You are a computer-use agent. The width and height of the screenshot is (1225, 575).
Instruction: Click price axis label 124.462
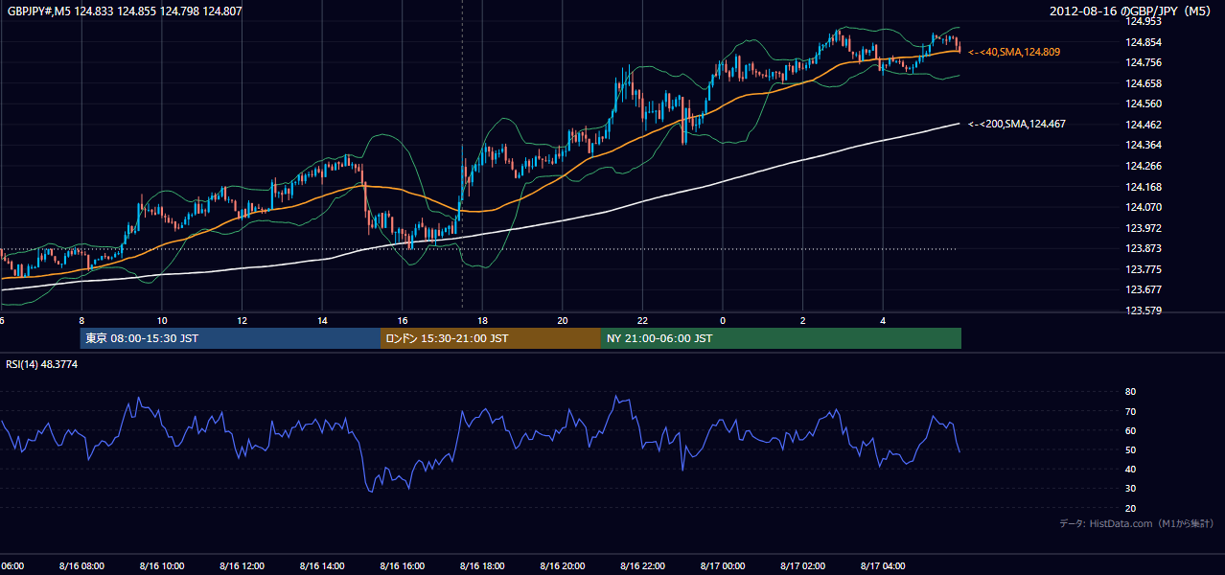1144,125
